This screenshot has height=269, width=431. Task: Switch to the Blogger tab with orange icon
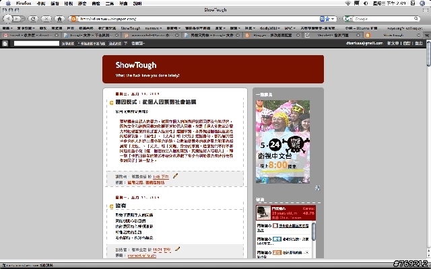point(272,35)
